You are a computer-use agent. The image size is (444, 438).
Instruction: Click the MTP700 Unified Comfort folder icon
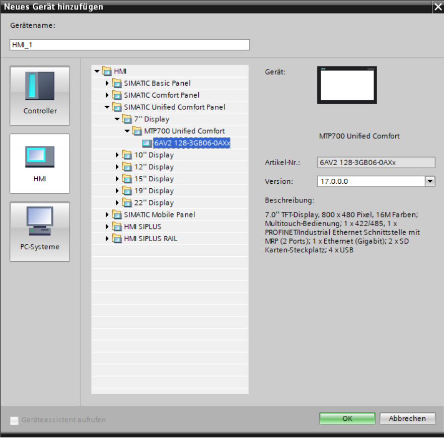coord(137,131)
